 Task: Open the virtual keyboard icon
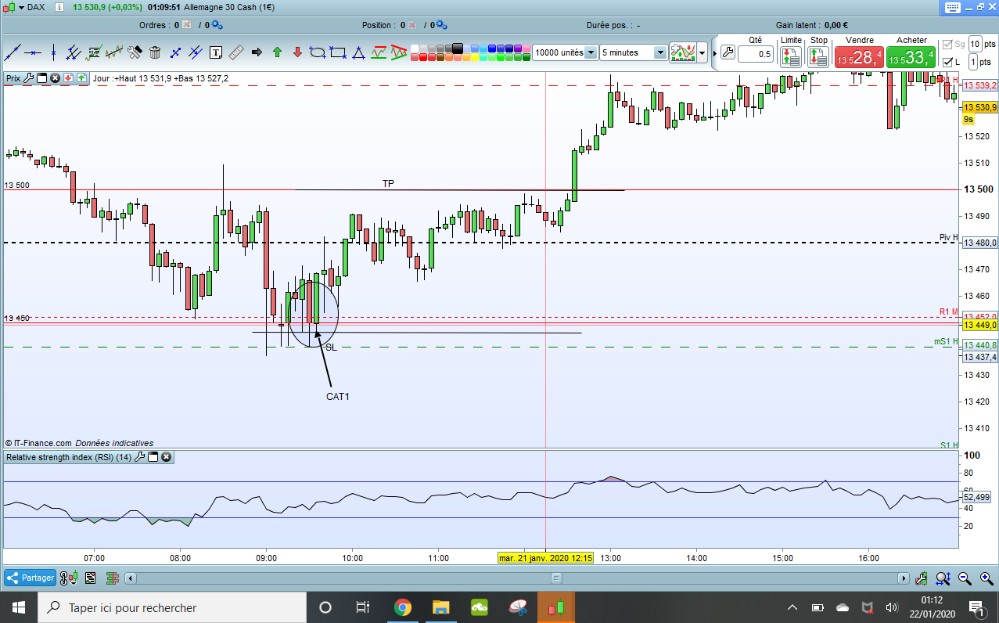point(953,8)
